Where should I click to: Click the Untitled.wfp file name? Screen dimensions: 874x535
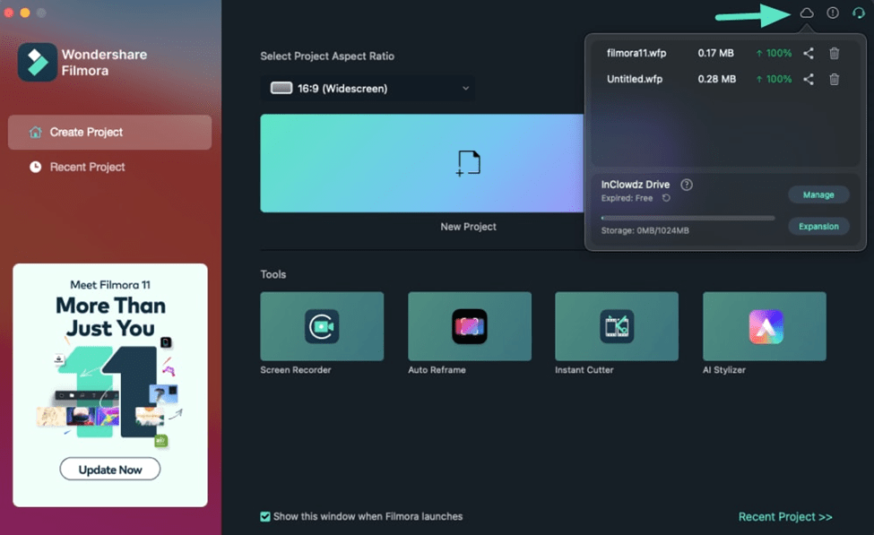coord(635,79)
